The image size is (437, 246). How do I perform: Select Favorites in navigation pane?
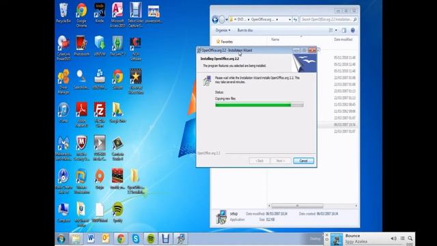pyautogui.click(x=225, y=42)
